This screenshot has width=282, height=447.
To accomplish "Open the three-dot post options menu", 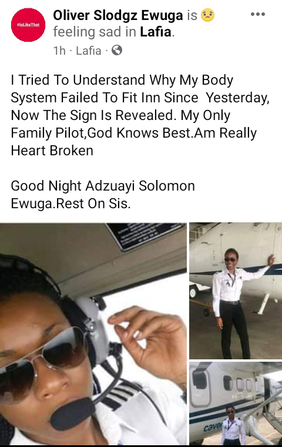I will tap(258, 14).
